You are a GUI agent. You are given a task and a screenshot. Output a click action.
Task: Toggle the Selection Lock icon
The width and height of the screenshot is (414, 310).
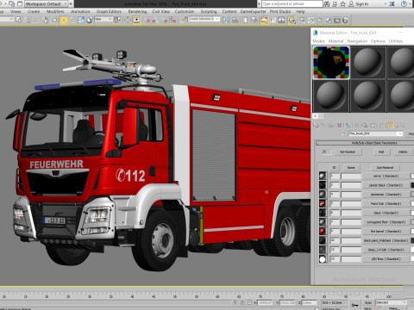(x=242, y=302)
